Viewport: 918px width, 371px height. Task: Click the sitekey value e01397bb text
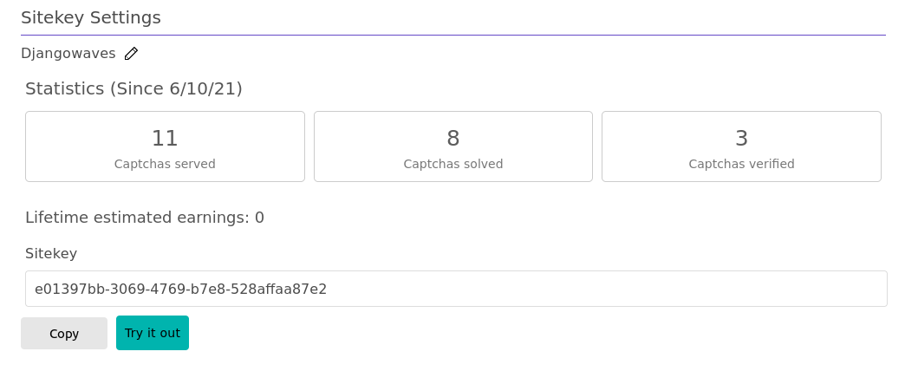181,289
